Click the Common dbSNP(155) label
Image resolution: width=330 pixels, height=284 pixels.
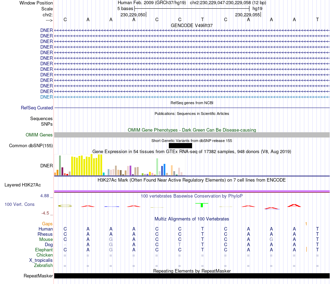click(31, 145)
